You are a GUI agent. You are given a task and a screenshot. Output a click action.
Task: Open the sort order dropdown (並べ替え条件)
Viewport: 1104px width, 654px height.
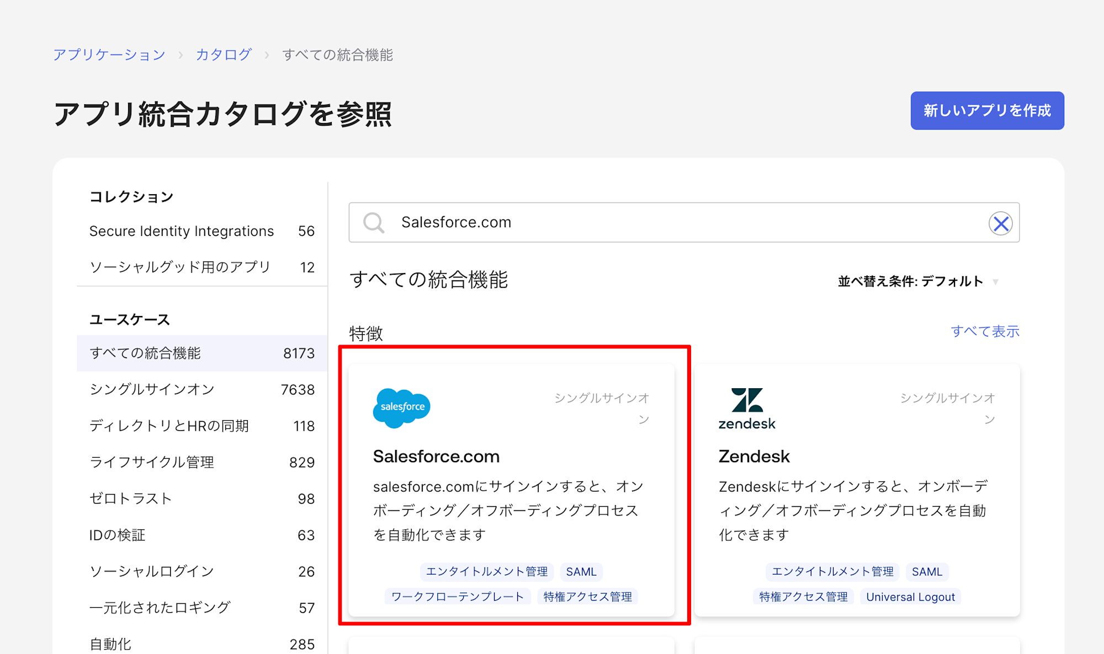point(910,281)
